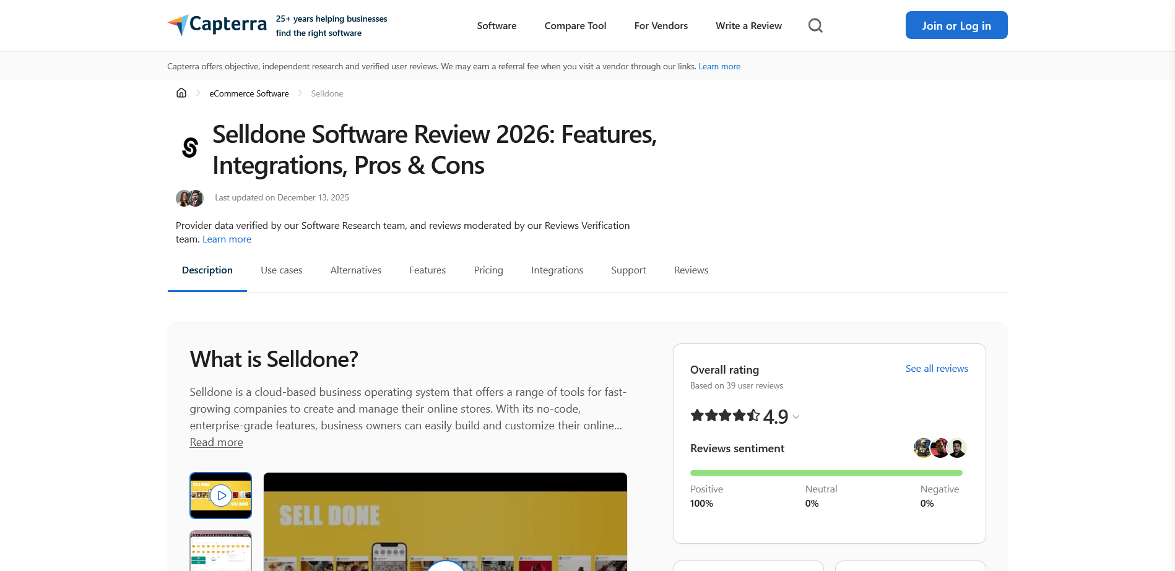
Task: Switch to the Integrations tab
Action: [x=557, y=270]
